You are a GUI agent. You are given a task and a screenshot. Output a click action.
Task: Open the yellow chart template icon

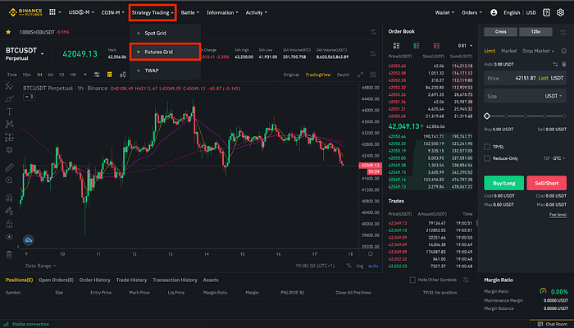pos(109,75)
